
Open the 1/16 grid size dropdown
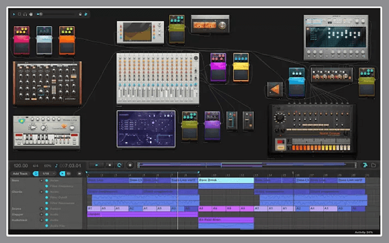point(46,174)
